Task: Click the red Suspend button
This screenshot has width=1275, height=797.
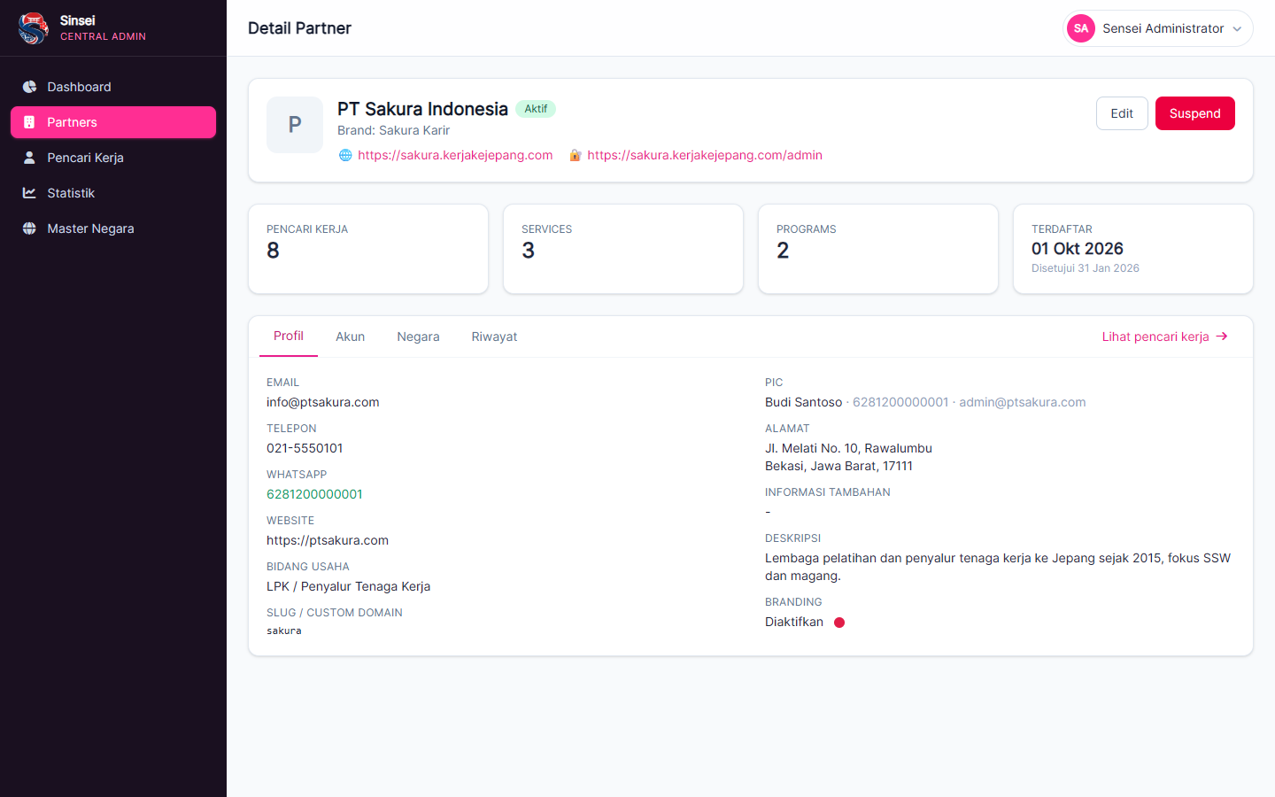Action: coord(1195,113)
